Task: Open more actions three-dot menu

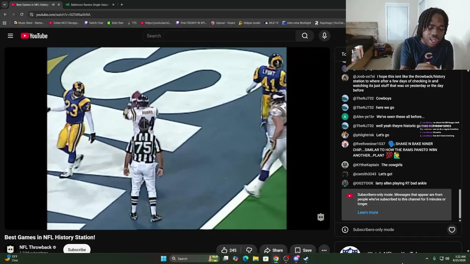Action: tap(324, 250)
